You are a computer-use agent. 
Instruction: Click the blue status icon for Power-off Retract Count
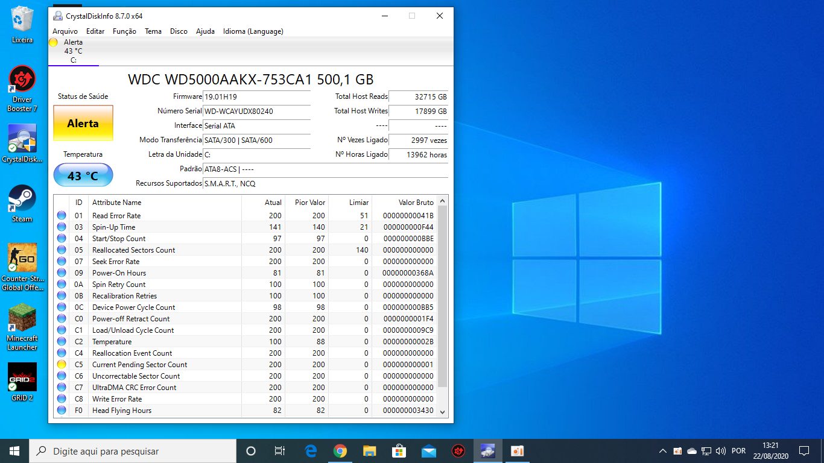[x=62, y=318]
